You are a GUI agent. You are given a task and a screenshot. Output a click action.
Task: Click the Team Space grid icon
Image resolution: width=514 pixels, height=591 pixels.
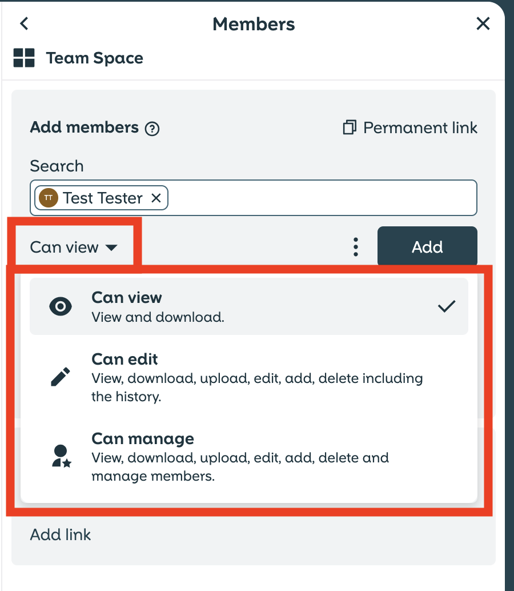point(24,58)
